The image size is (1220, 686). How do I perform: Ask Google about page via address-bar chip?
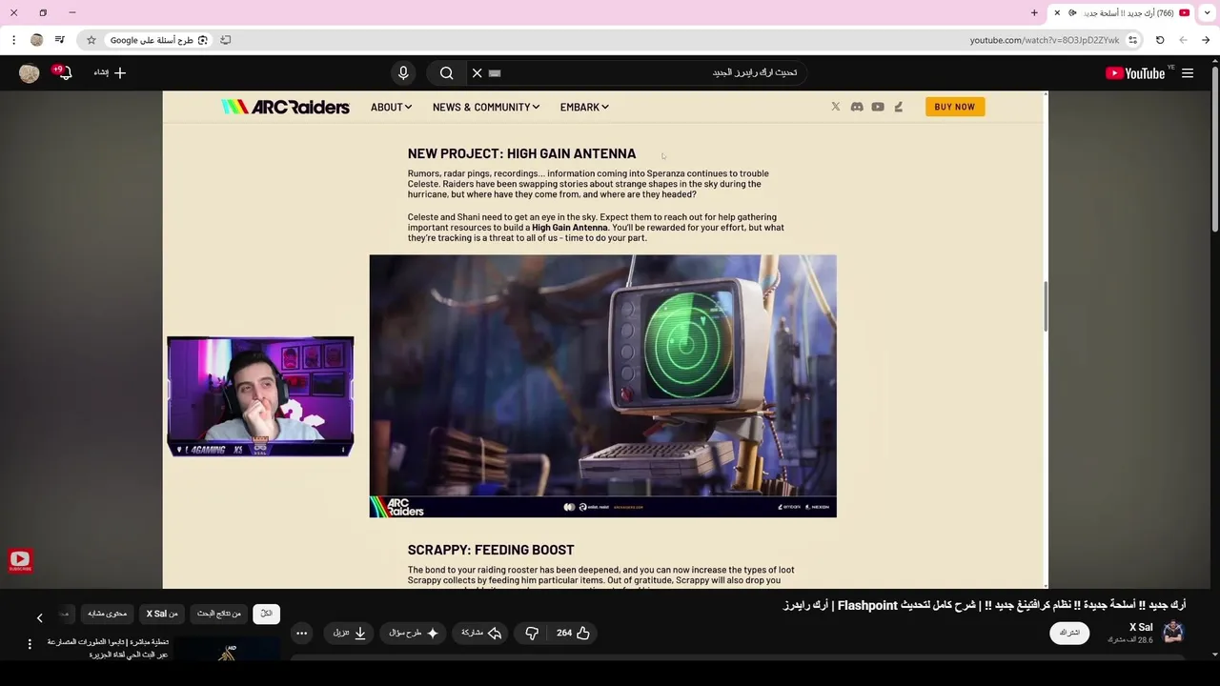click(158, 40)
